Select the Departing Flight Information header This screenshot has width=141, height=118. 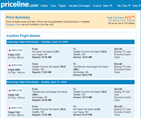click(x=70, y=42)
